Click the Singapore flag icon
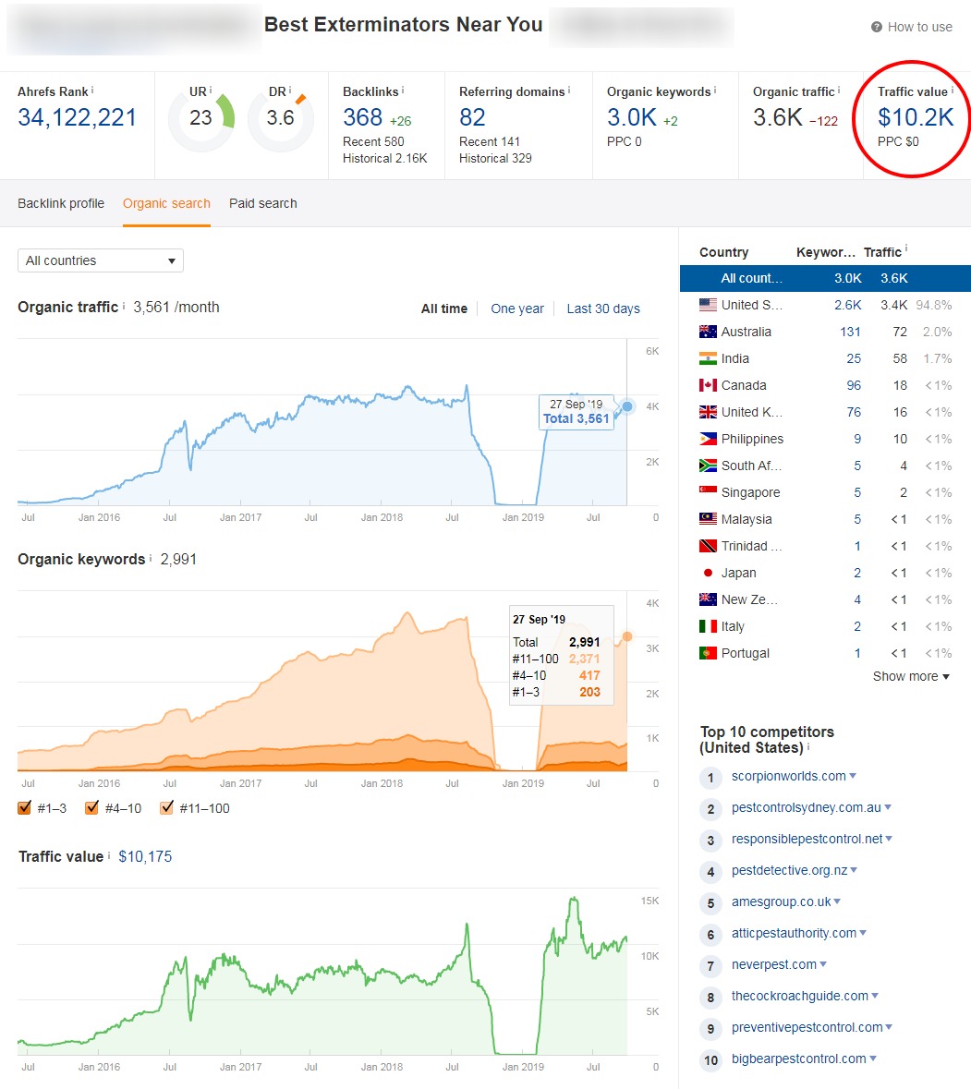Screen dimensions: 971x1089 pos(708,491)
